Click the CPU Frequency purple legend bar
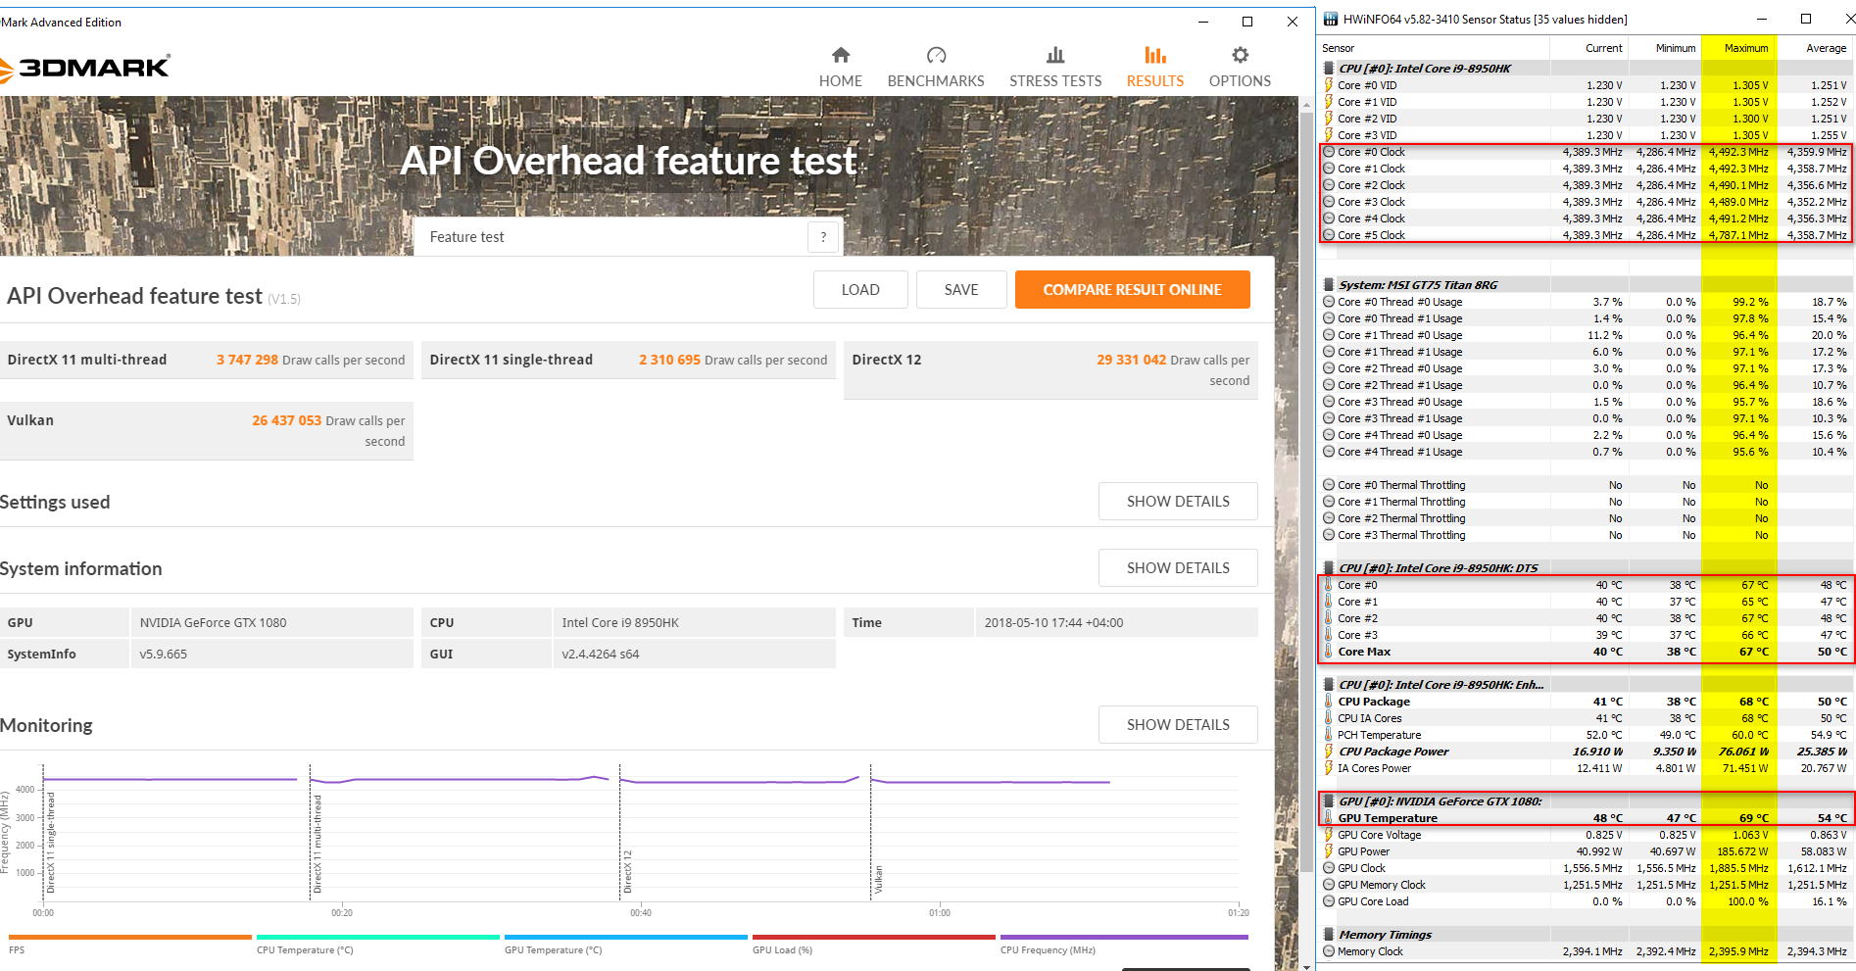Viewport: 1856px width, 971px height. click(1124, 937)
